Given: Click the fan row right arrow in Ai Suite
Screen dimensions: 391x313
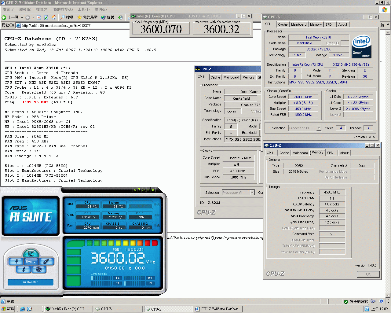Looking at the screenshot, I should (159, 226).
